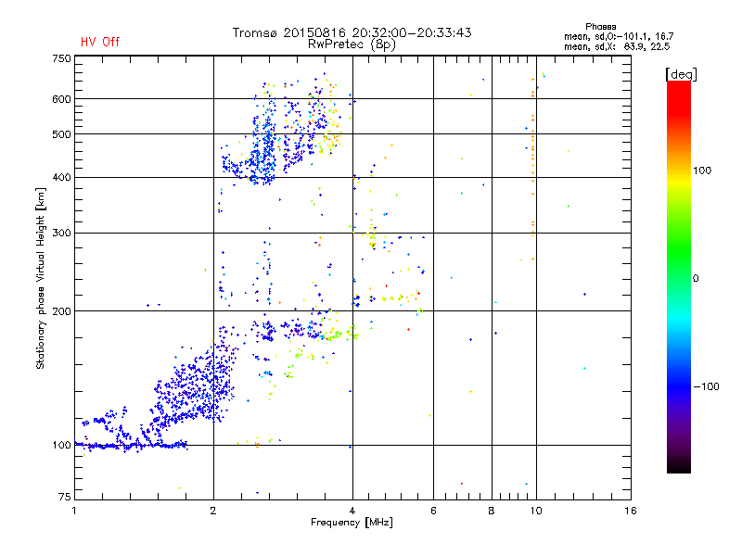
Task: Click the colorbar tick label '0'
Action: click(x=696, y=279)
